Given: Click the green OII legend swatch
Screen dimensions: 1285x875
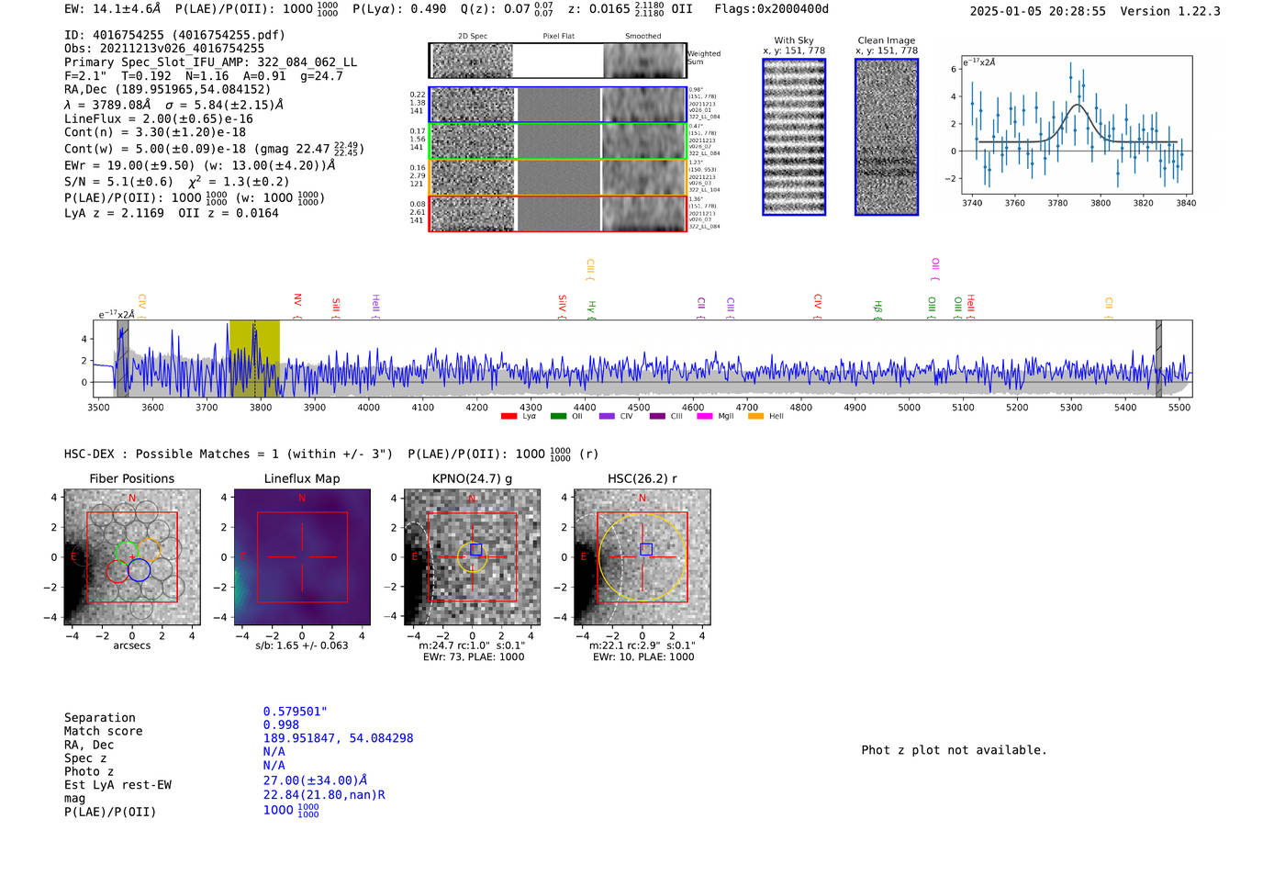Looking at the screenshot, I should 558,417.
